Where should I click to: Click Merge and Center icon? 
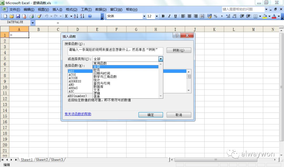point(202,16)
